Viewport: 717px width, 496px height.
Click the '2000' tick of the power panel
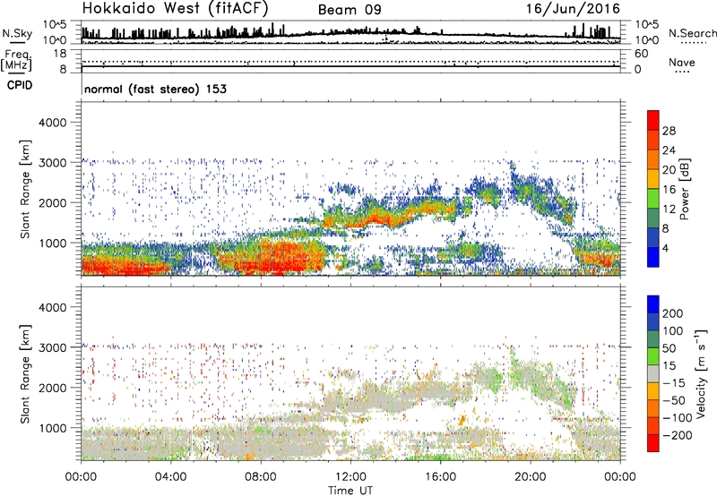pos(53,202)
